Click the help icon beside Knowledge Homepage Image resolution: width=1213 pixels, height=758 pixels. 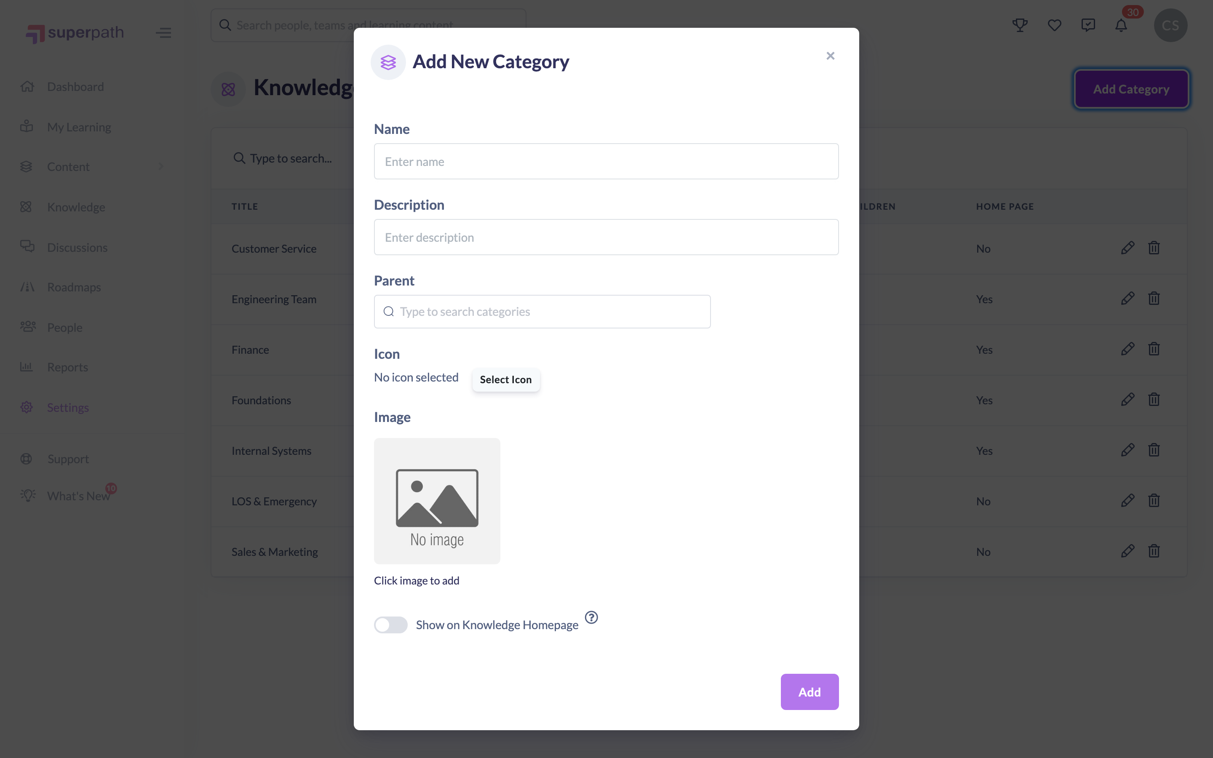[x=591, y=617]
